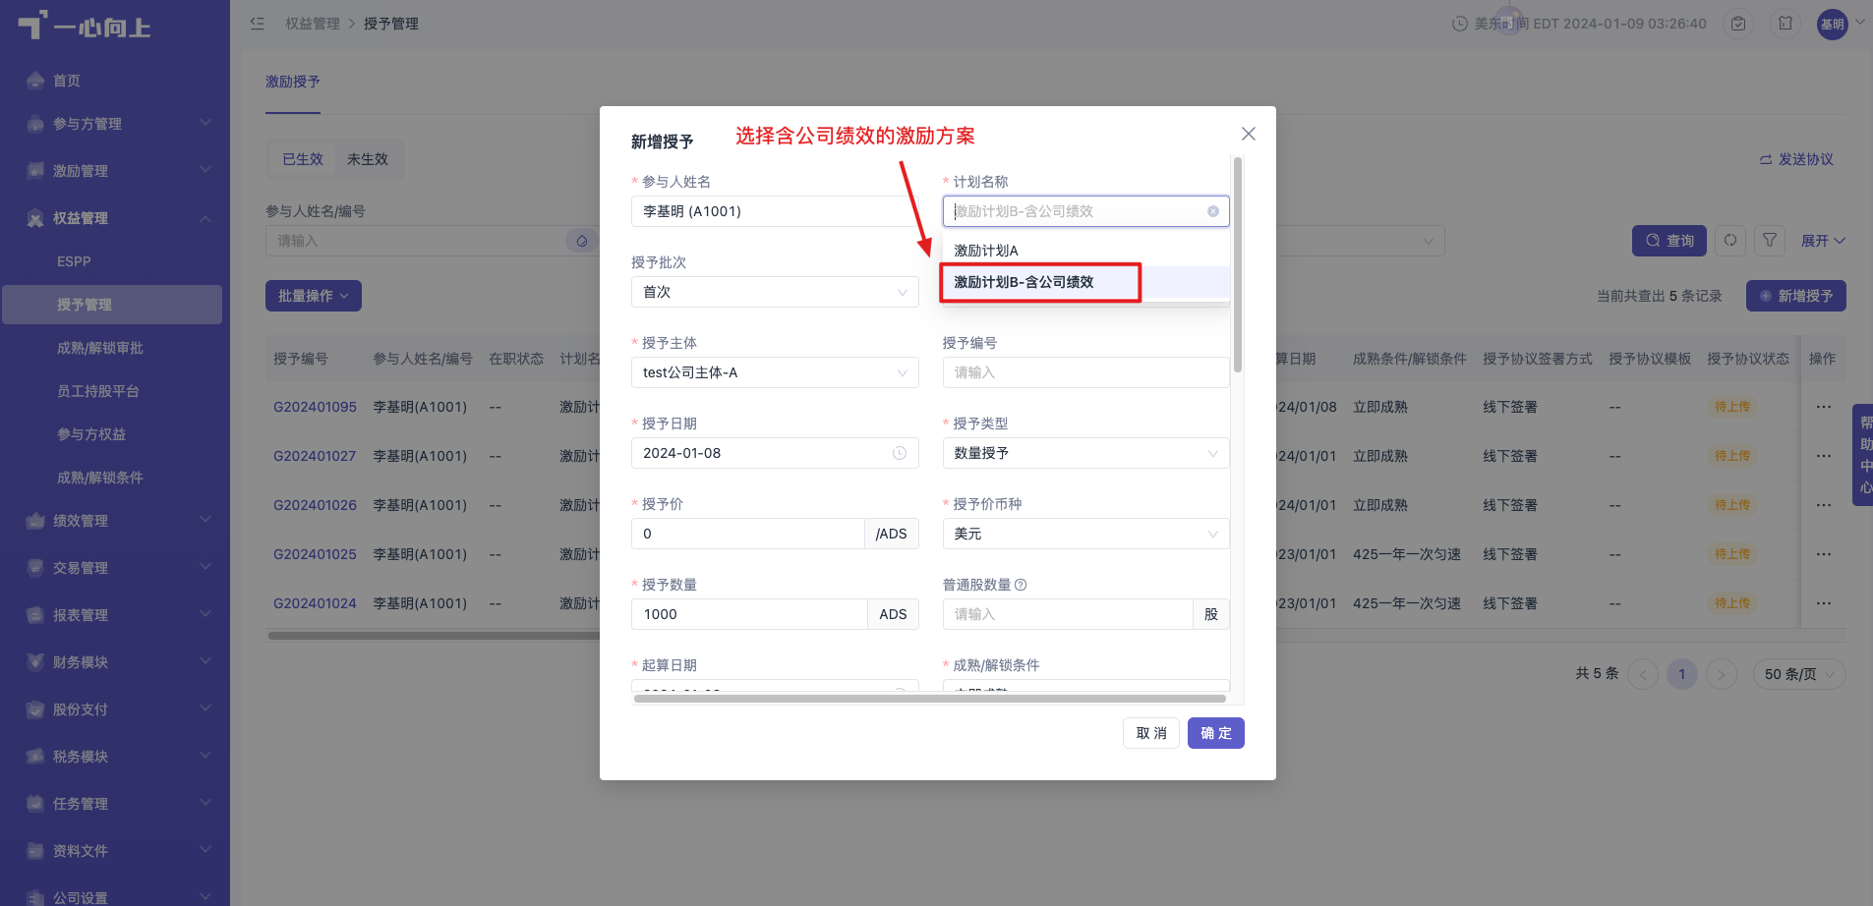This screenshot has height=906, width=1873.
Task: Open actions menu for row G202401026
Action: coord(1824,505)
